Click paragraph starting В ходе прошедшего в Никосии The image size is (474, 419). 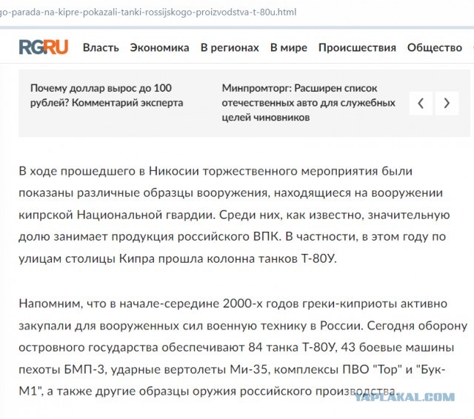[x=235, y=215]
